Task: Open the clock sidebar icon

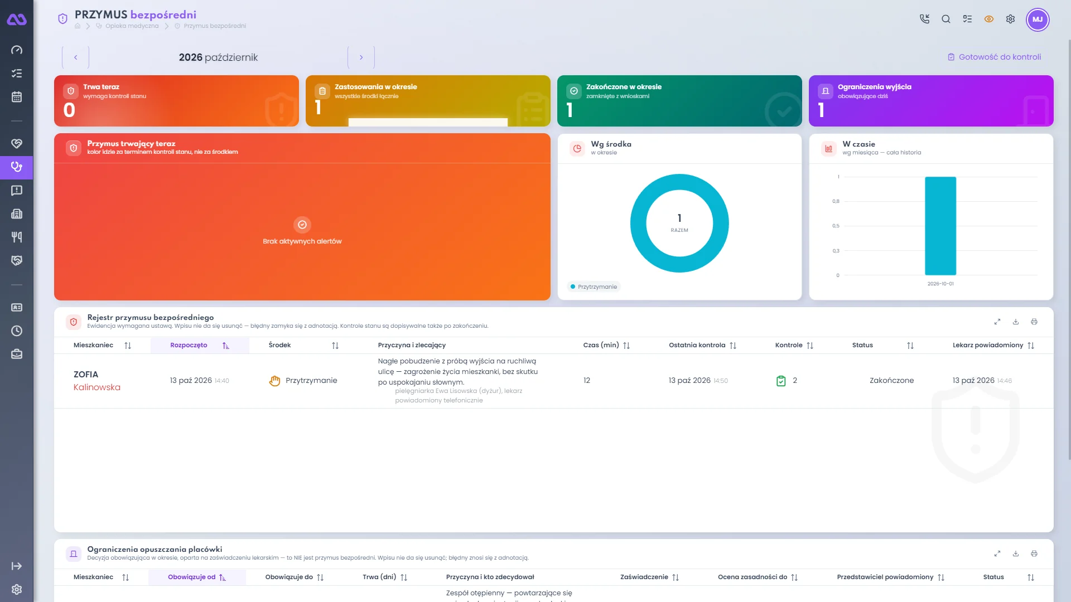Action: 17,331
